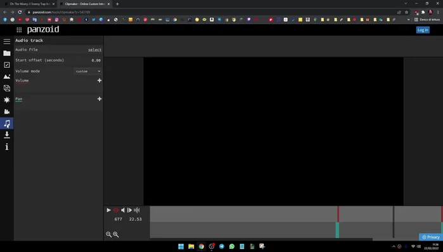443x252 pixels.
Task: Select the teal Pan keyframe marker on timeline
Action: pos(337,230)
